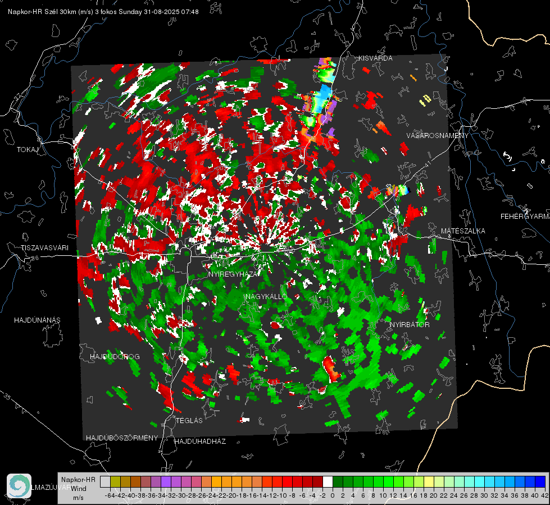Click the HAJDÚBÖSZÖRMÉNY label

tap(122, 438)
